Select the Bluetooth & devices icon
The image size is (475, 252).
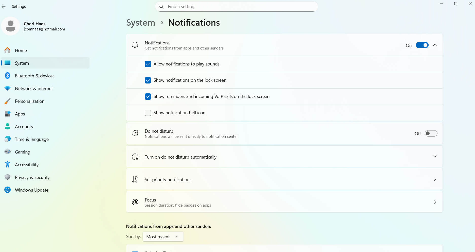7,76
